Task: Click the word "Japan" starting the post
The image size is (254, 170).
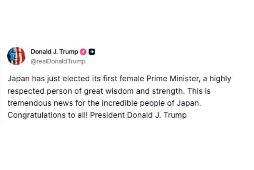Action: coord(17,79)
